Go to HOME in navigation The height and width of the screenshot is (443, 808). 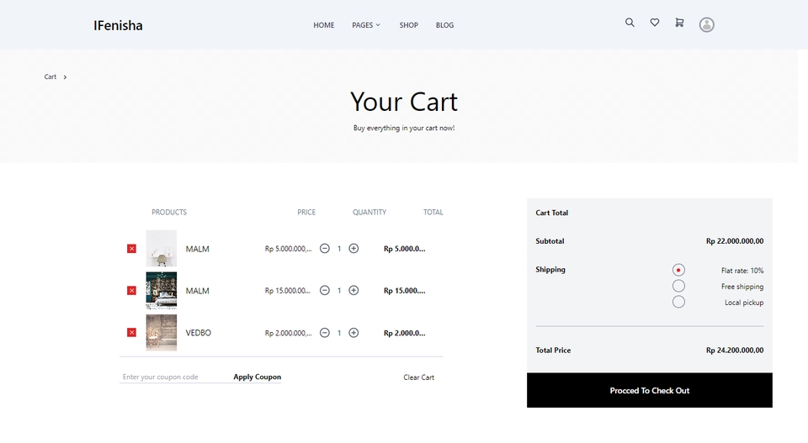[x=323, y=25]
